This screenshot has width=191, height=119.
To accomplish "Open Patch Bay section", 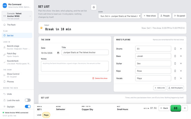I will click(17, 55).
